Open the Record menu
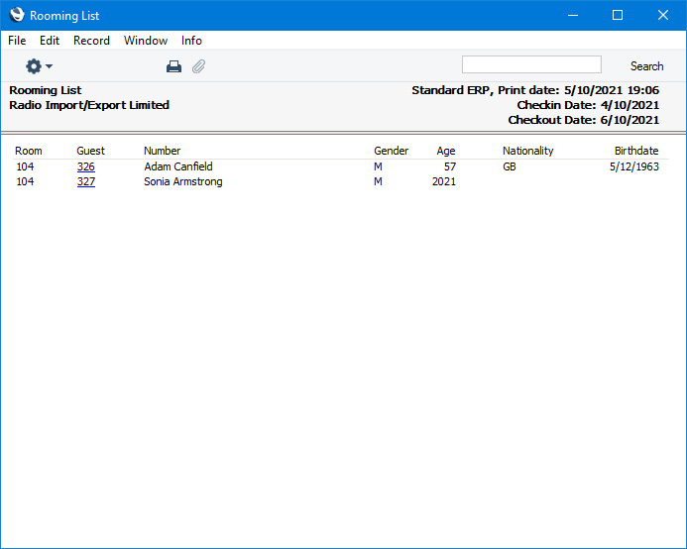The width and height of the screenshot is (687, 549). [91, 41]
